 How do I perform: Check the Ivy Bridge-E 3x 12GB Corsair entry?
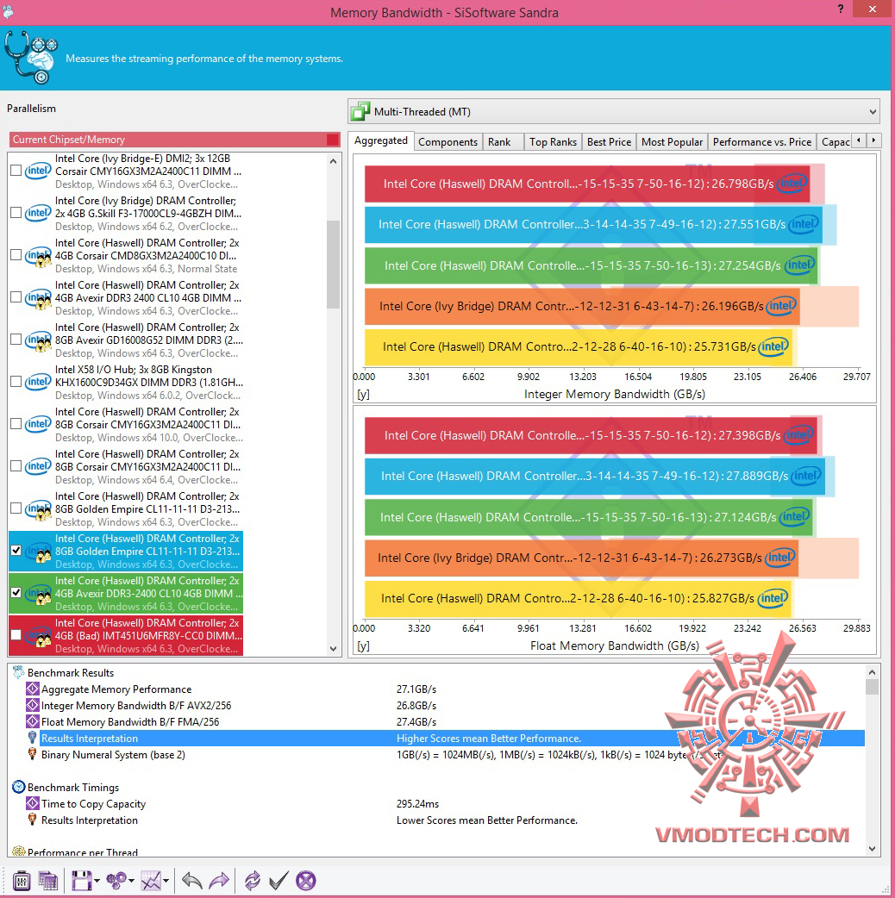16,171
